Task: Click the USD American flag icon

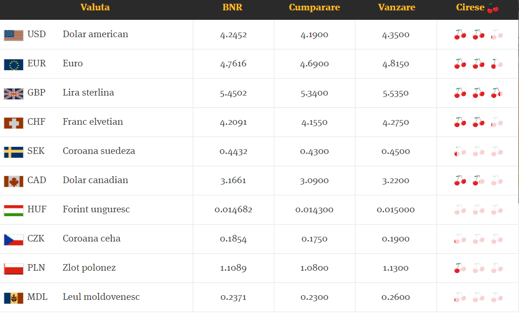Action: coord(13,35)
